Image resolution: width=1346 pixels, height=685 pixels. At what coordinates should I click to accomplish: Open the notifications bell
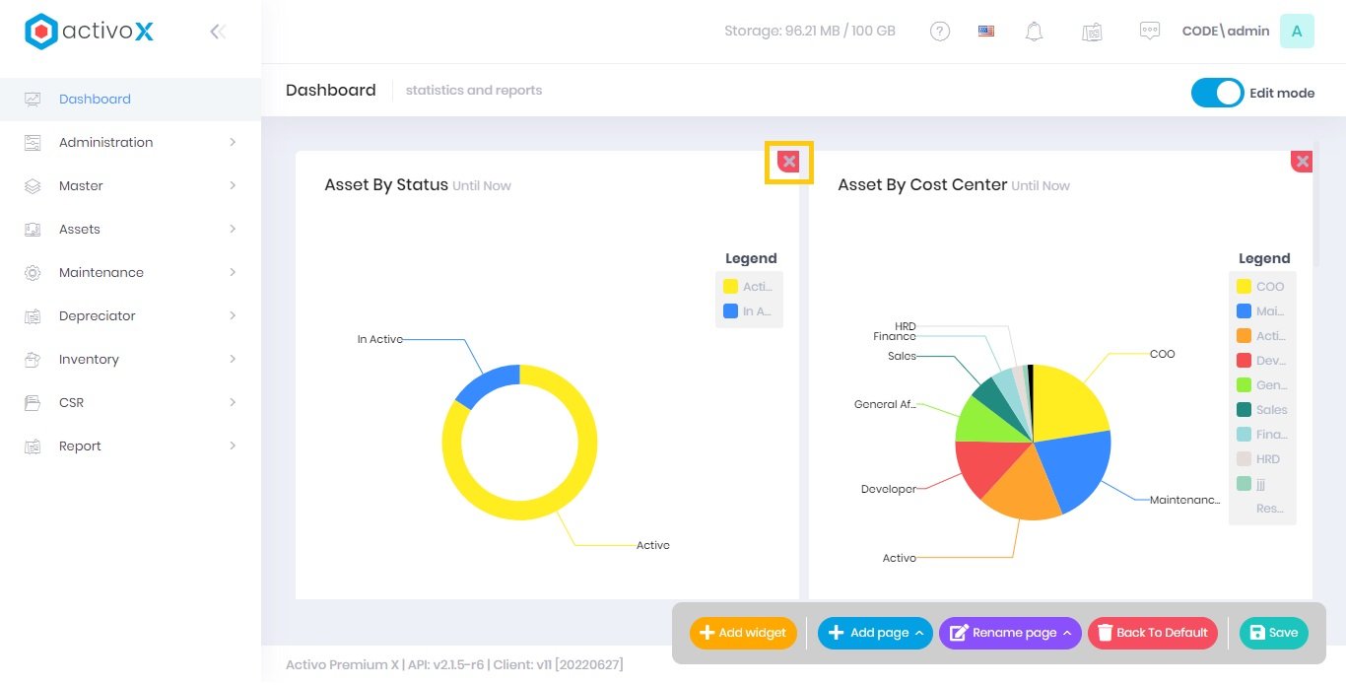pyautogui.click(x=1034, y=32)
